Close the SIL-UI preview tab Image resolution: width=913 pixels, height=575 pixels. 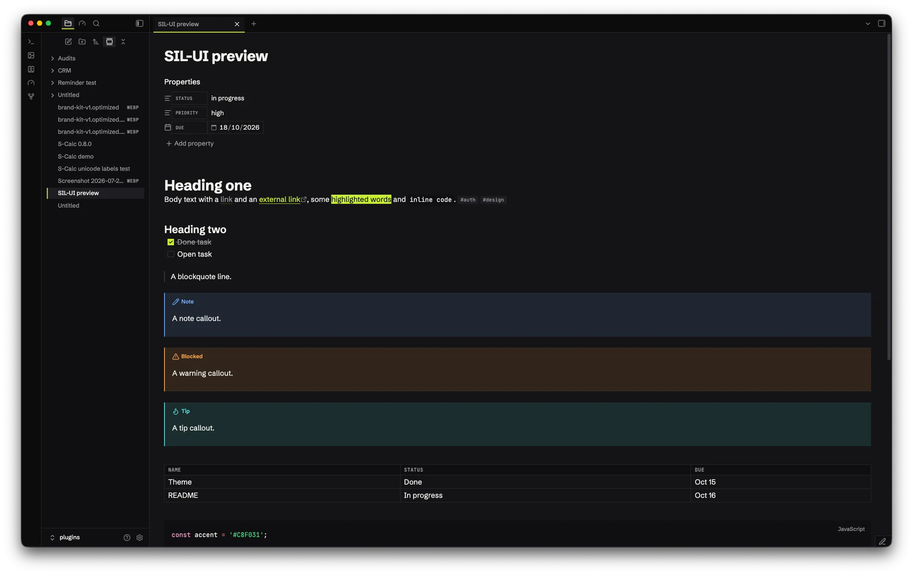pyautogui.click(x=237, y=24)
